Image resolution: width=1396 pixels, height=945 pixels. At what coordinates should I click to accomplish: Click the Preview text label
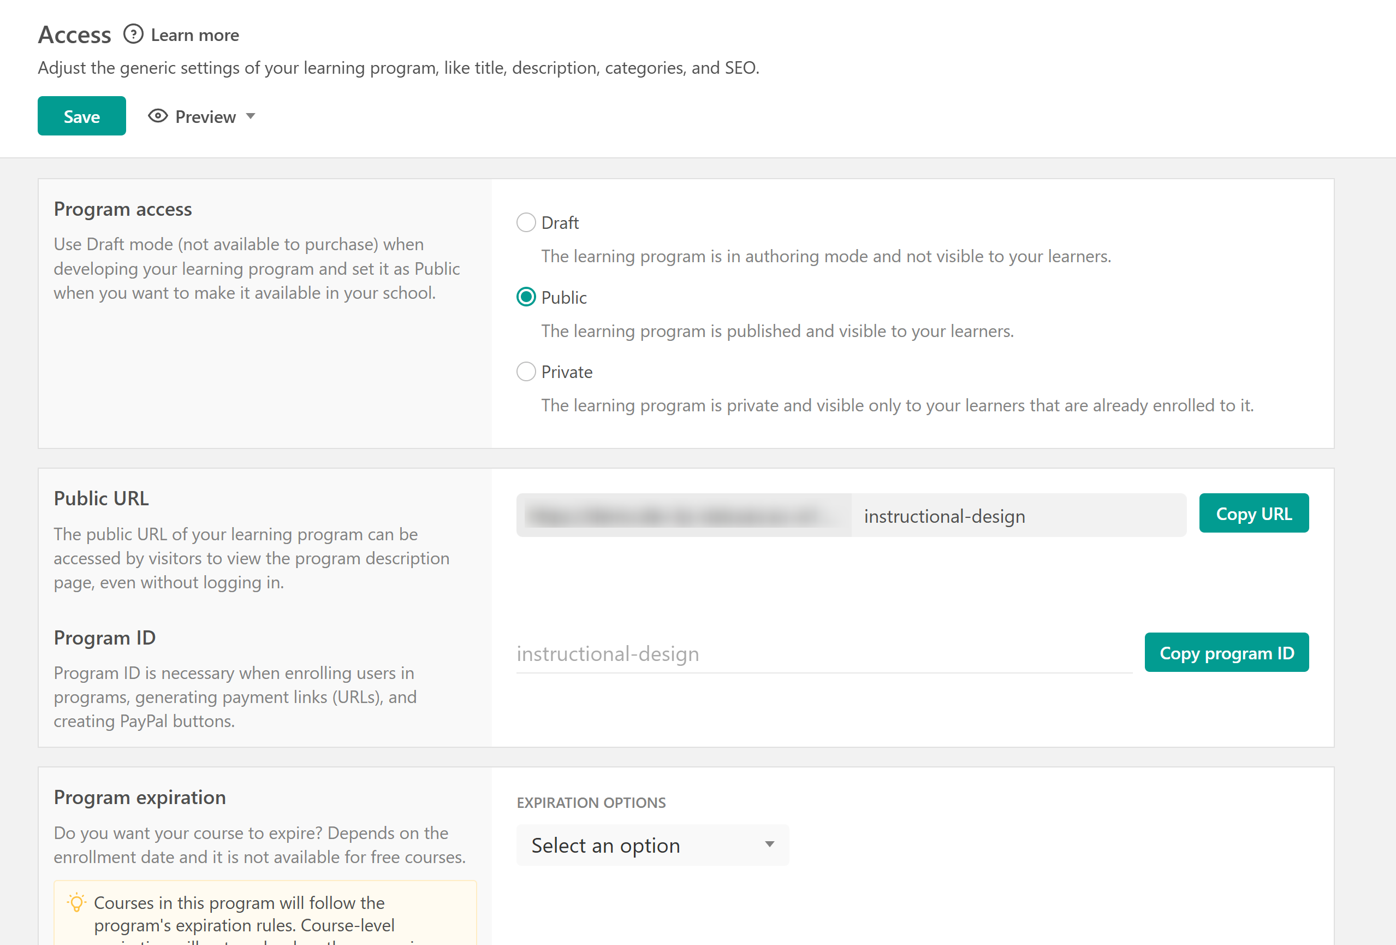(x=205, y=116)
